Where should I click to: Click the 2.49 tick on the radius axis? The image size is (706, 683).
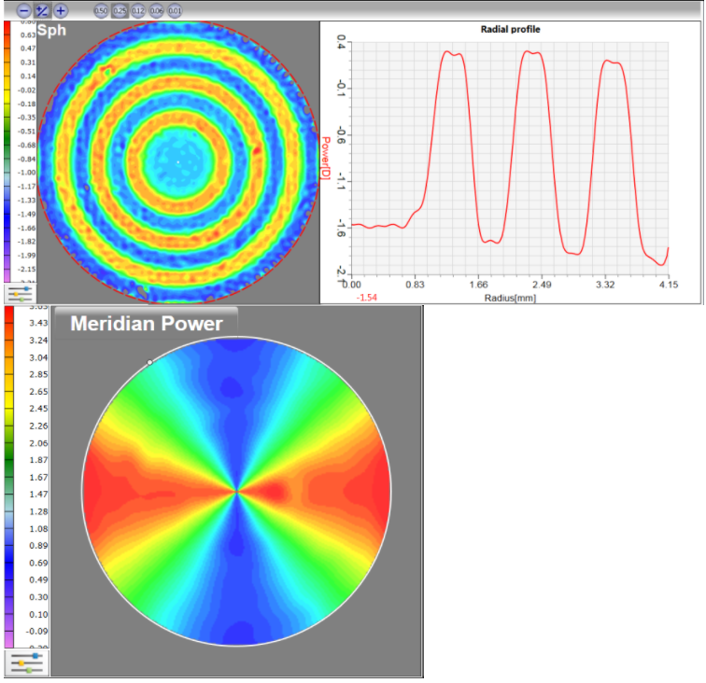[x=542, y=285]
